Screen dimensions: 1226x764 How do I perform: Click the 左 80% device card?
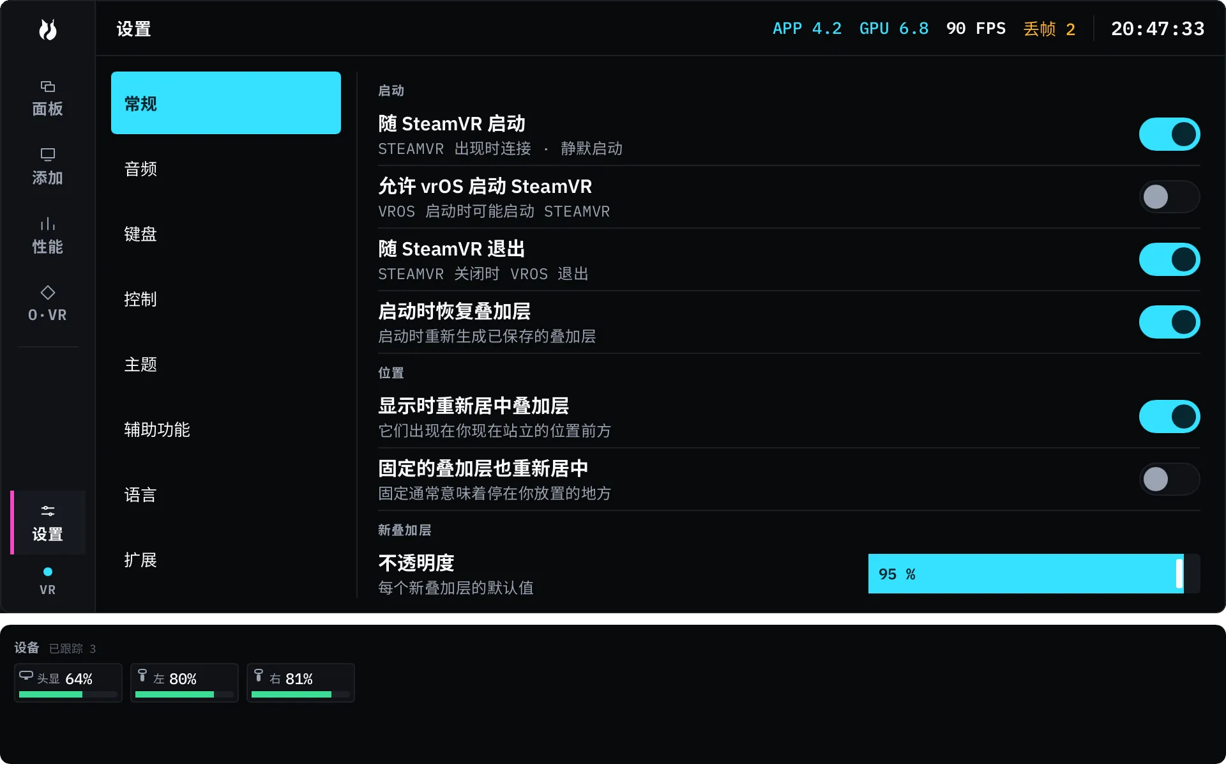[x=185, y=683]
